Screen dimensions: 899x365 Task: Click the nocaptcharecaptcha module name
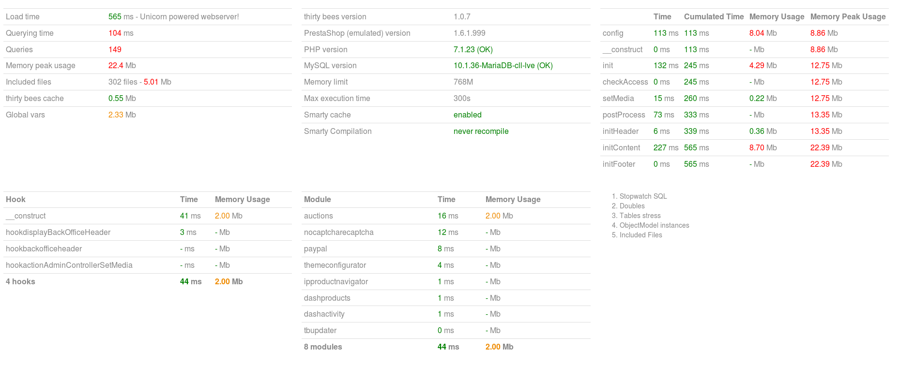pyautogui.click(x=338, y=233)
